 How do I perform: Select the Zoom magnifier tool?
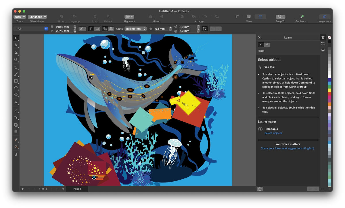16,60
